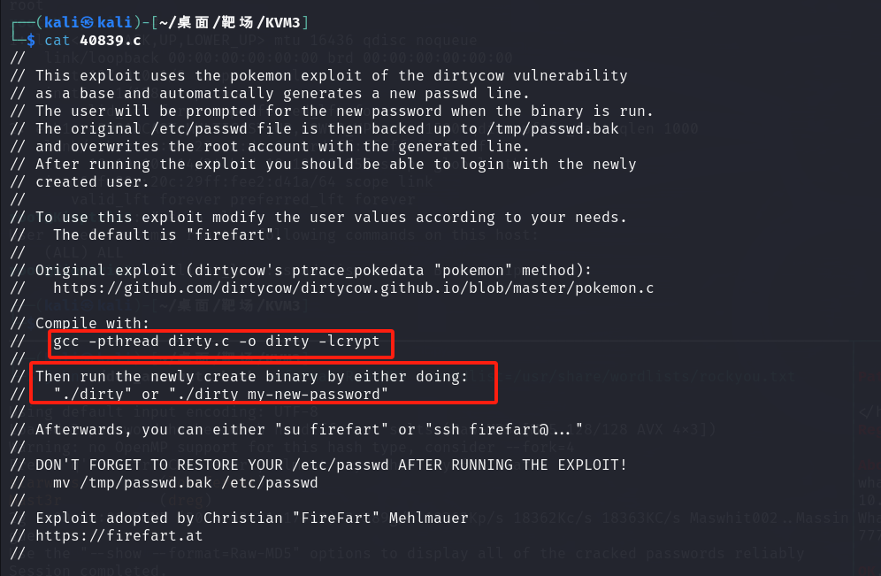The width and height of the screenshot is (881, 576).
Task: Click the ㉿ symbol in the kali prompt
Action: (x=87, y=22)
